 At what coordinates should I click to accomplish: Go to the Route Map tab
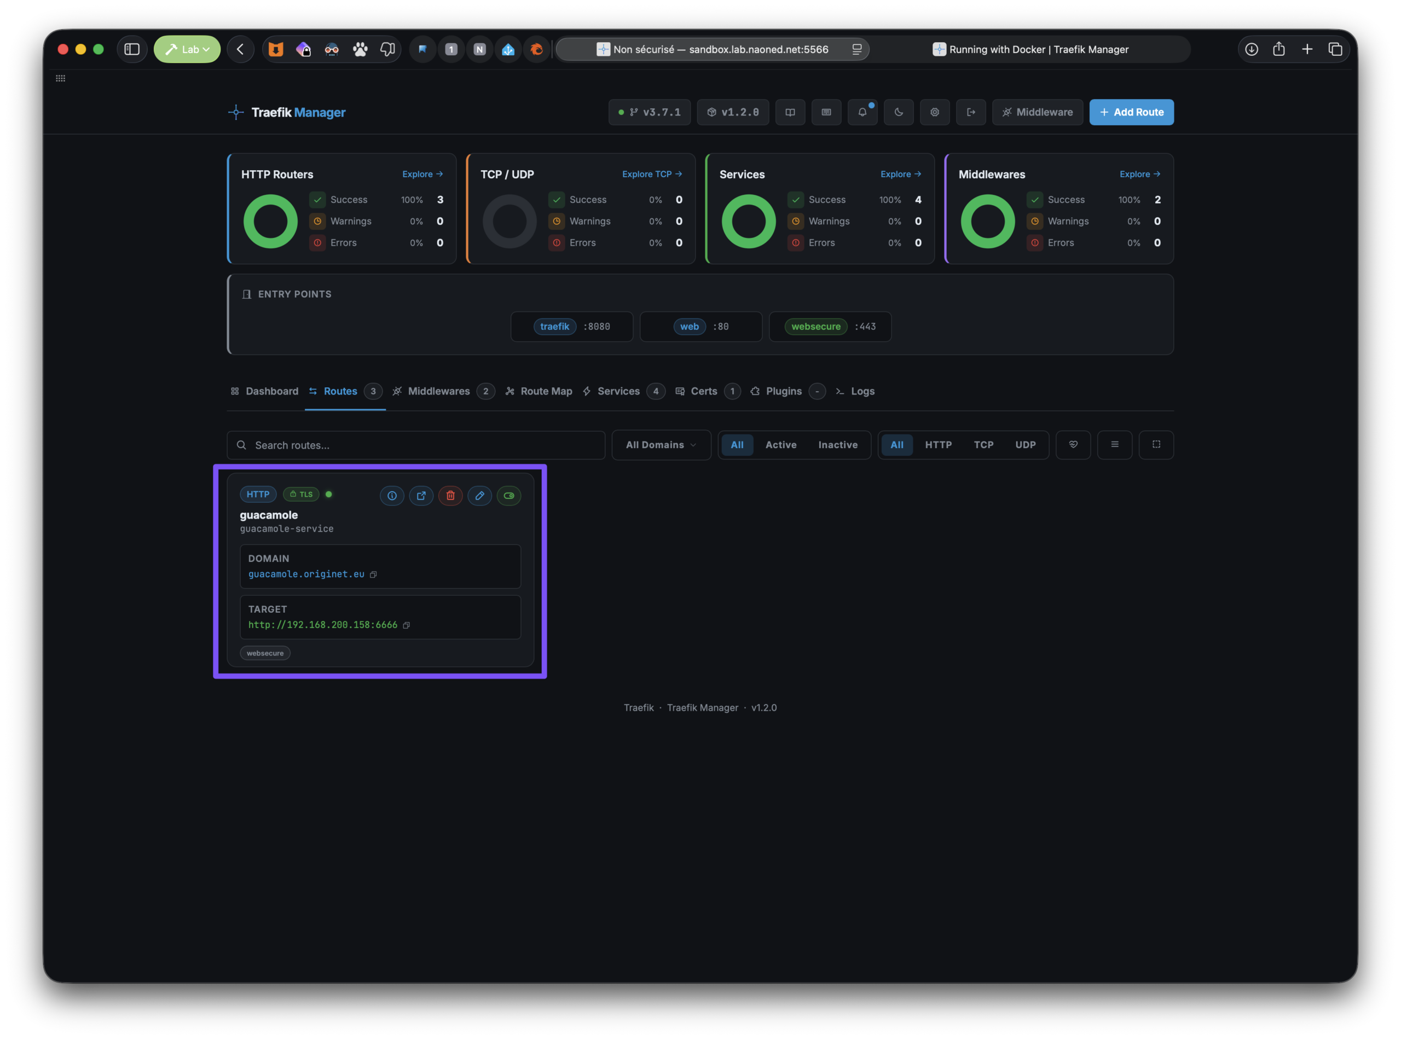point(539,392)
